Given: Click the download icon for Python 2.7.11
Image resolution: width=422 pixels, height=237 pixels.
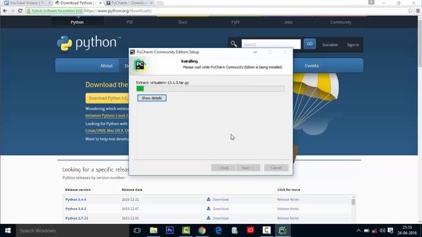Looking at the screenshot, I should click(208, 218).
